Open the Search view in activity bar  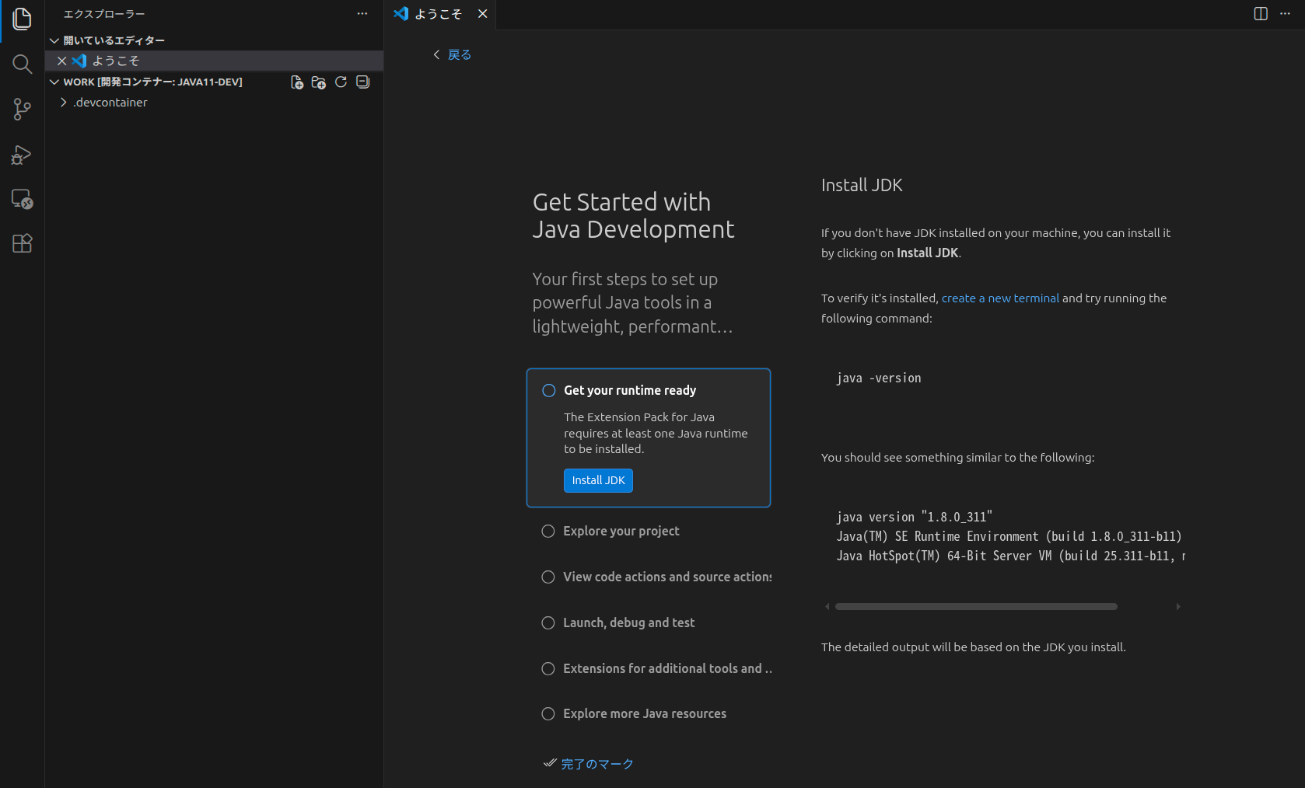point(22,64)
